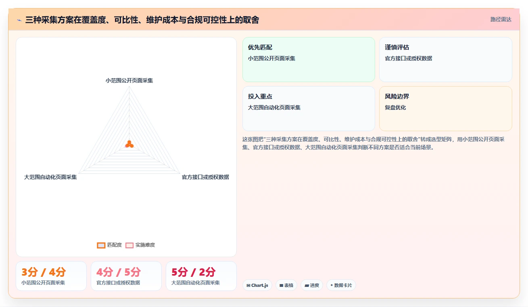Click the orange data points at radar center
This screenshot has width=528, height=307.
(129, 144)
